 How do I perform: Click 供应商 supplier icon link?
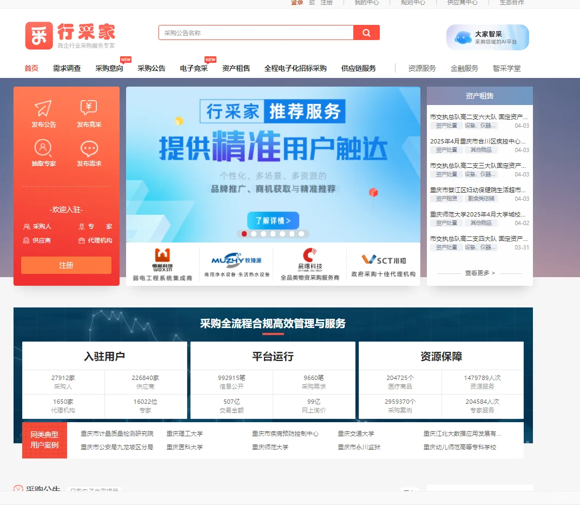pyautogui.click(x=37, y=240)
